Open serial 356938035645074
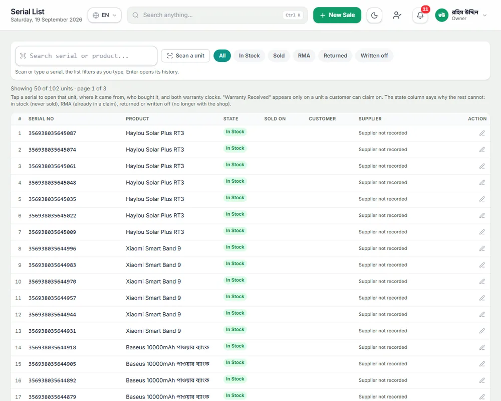 click(53, 150)
